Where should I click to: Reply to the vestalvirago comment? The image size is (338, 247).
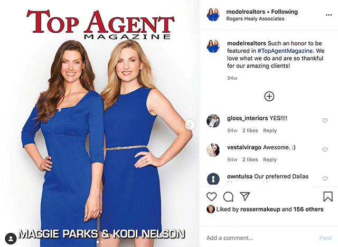(x=270, y=160)
